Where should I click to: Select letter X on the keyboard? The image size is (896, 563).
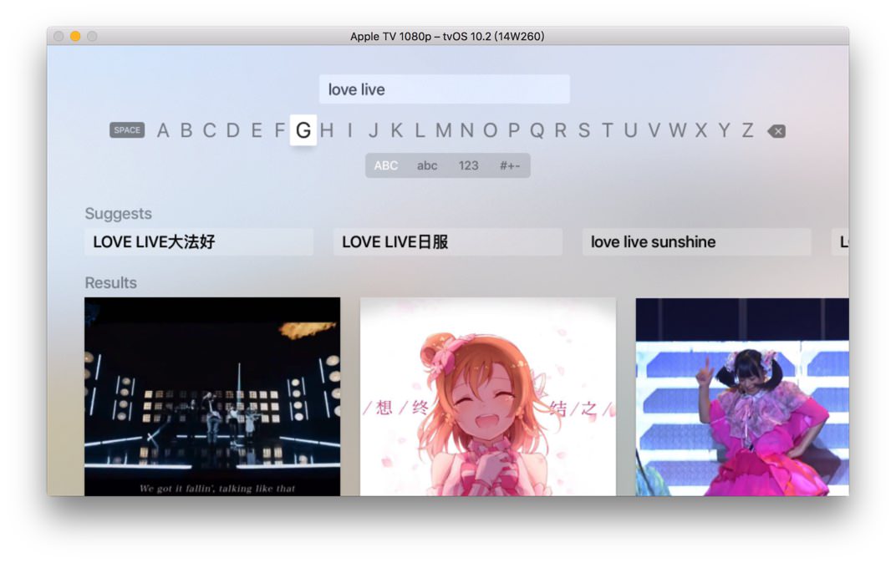pyautogui.click(x=701, y=131)
